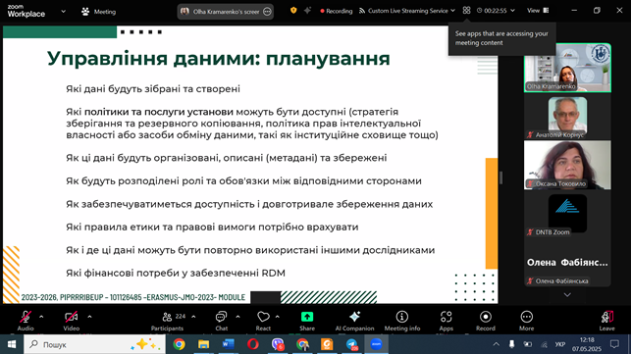Click the divider handle beside video panel
Image resolution: width=631 pixels, height=354 pixels.
click(x=501, y=177)
